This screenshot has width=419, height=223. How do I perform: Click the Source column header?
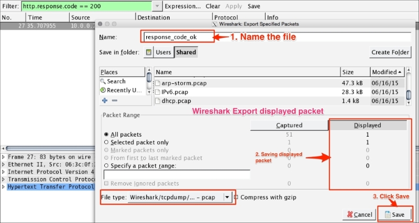pos(102,18)
